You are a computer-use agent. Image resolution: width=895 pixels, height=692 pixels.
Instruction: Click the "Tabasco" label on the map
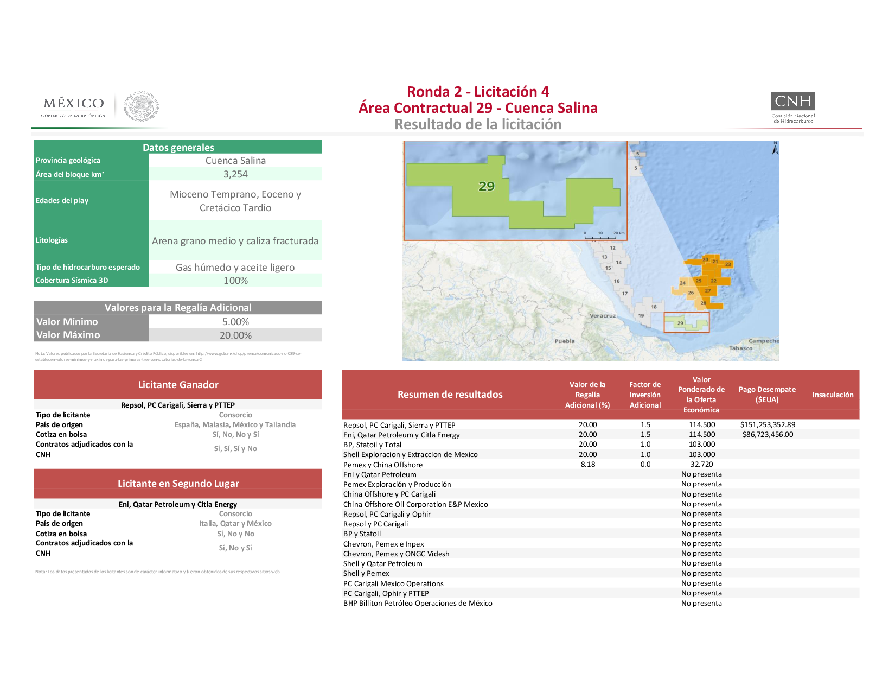(x=741, y=348)
